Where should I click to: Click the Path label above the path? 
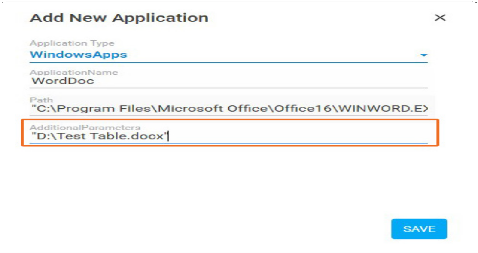pyautogui.click(x=41, y=100)
